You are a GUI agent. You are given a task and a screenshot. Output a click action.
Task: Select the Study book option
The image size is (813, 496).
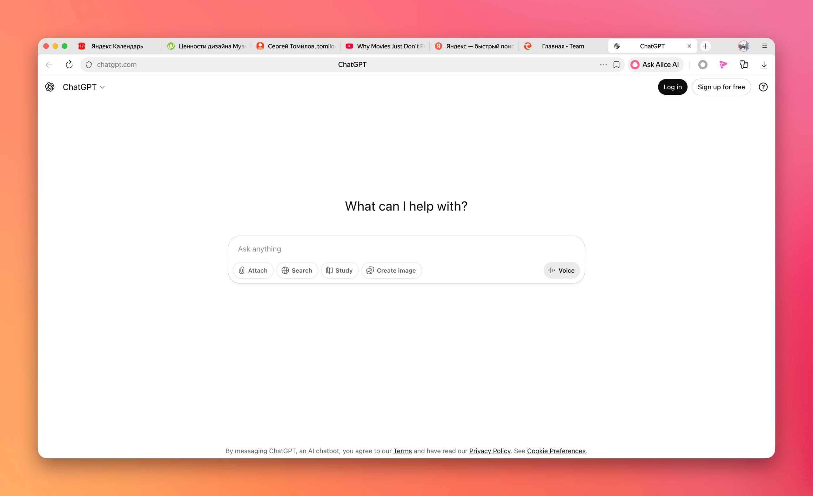[339, 270]
